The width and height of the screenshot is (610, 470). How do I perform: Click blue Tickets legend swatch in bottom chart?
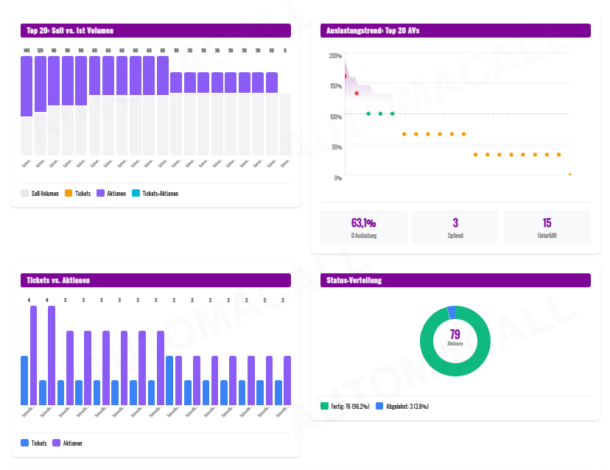pos(25,443)
